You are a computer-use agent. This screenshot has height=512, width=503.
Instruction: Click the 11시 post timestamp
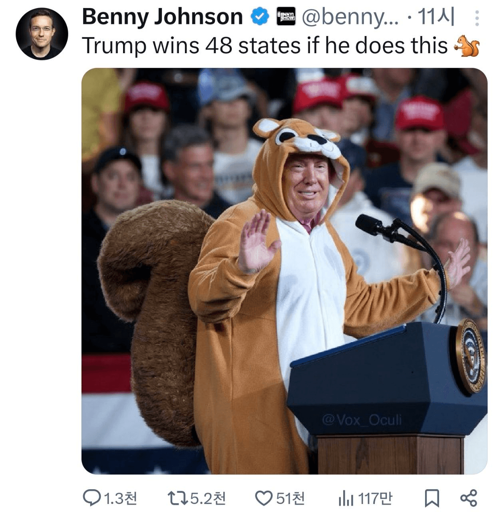436,17
